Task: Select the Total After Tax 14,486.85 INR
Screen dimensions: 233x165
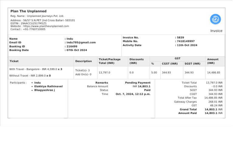Action: (x=213, y=98)
